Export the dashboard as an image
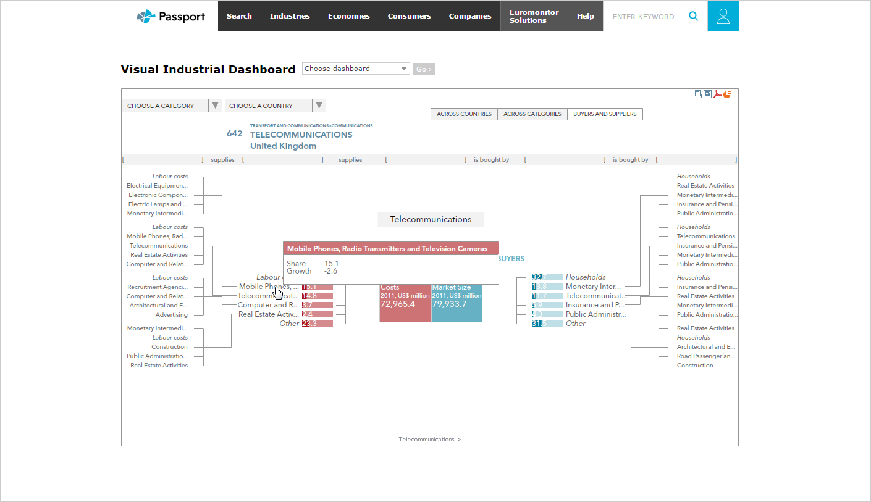Viewport: 871px width, 502px height. point(707,94)
